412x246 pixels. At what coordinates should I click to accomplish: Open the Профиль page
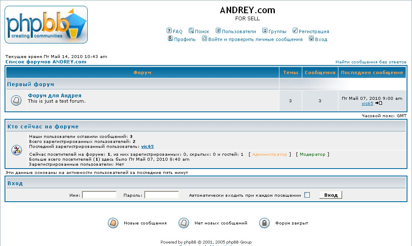point(185,39)
